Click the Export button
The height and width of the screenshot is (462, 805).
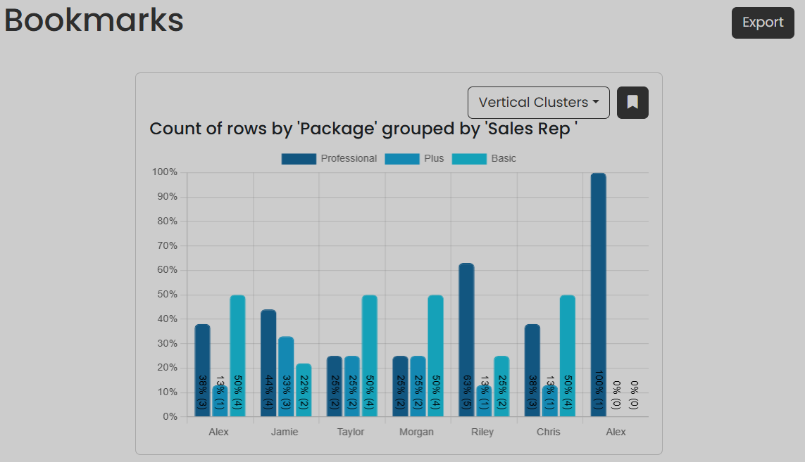tap(763, 23)
